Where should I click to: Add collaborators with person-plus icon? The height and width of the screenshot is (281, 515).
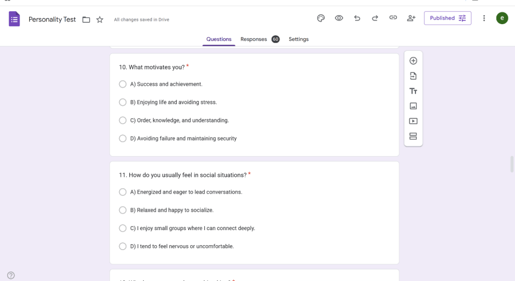pos(411,18)
